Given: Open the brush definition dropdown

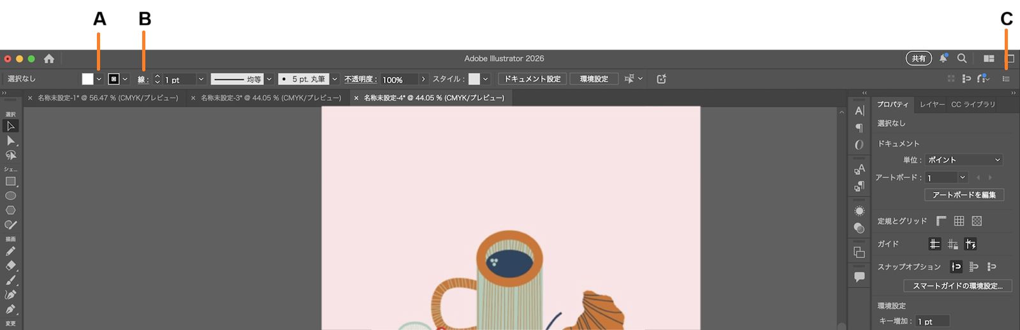Looking at the screenshot, I should pyautogui.click(x=335, y=80).
